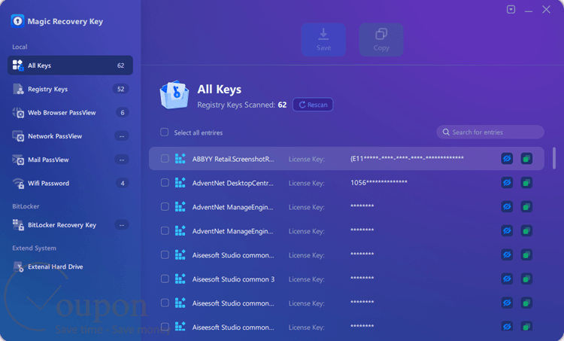This screenshot has width=564, height=341.
Task: Tick the third Aiseesoft Studio common row checkbox
Action: 165,303
